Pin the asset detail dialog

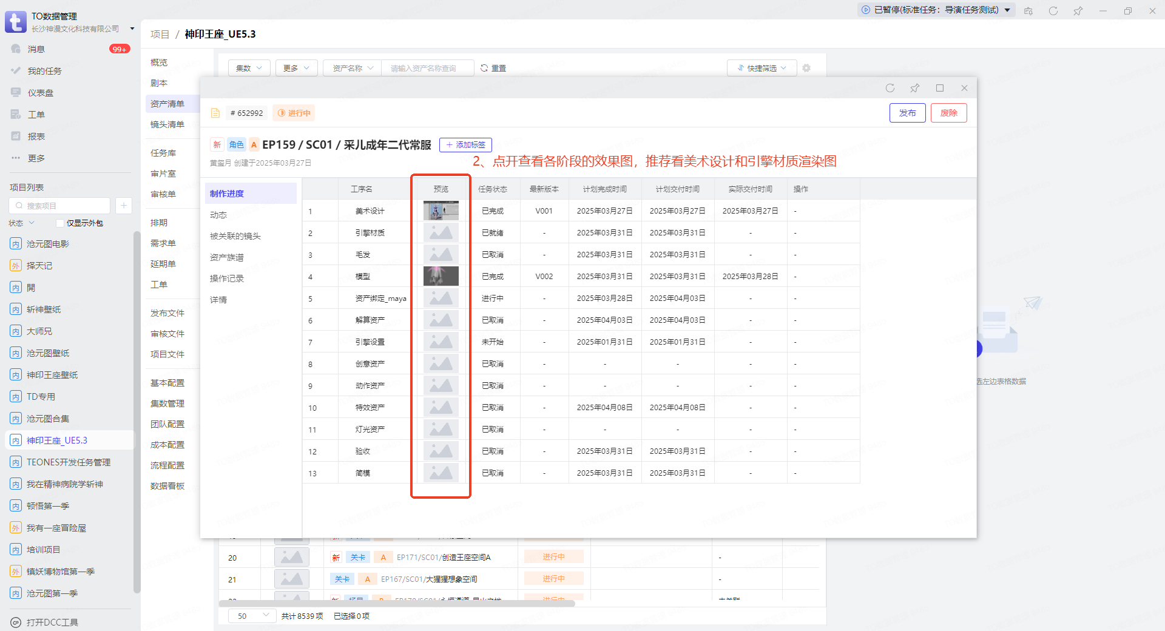coord(914,88)
